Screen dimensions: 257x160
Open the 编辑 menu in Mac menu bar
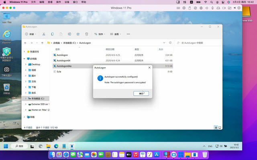42,2
